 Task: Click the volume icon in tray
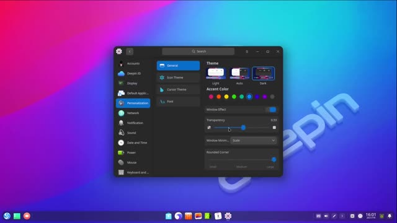pyautogui.click(x=326, y=216)
